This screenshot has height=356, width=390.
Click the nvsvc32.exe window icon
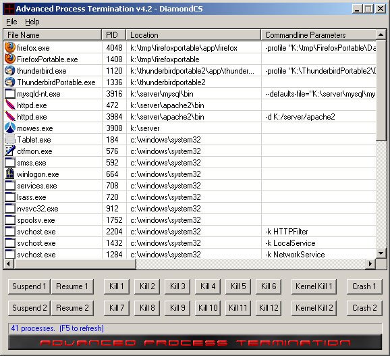pyautogui.click(x=10, y=208)
